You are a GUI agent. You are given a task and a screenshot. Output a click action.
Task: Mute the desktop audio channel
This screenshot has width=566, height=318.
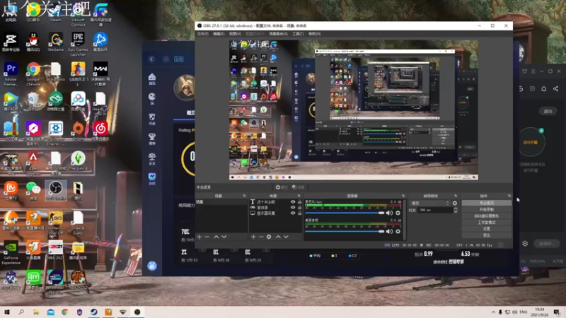[389, 232]
